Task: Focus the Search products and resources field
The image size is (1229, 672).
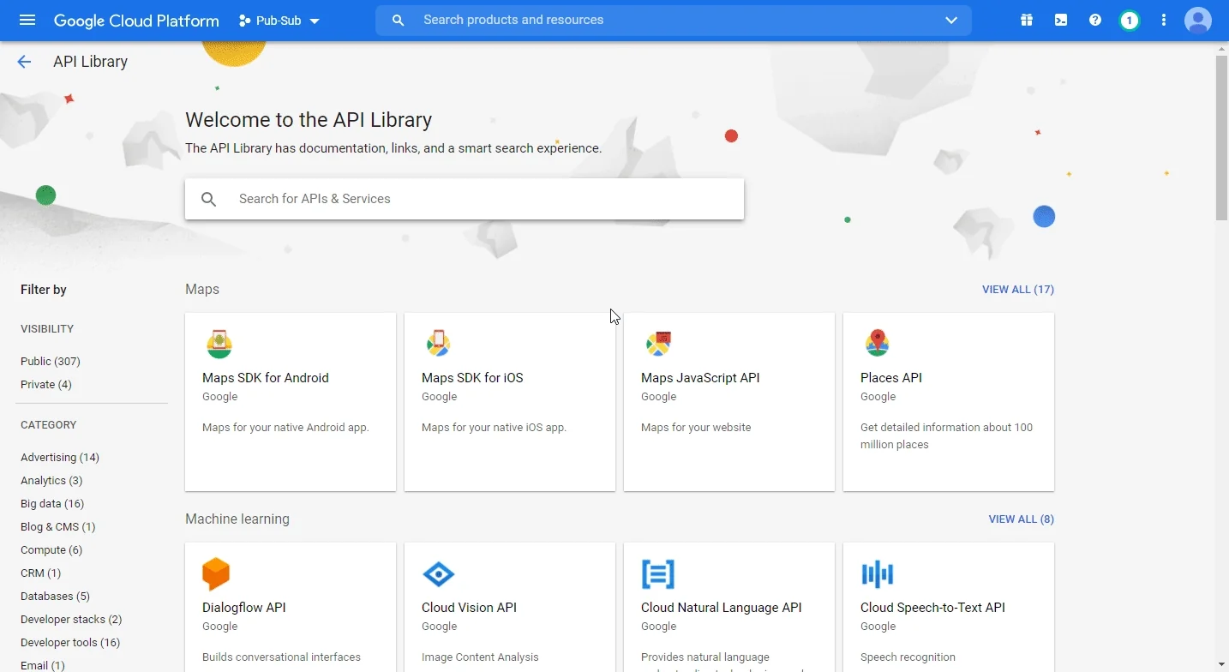Action: (x=674, y=20)
